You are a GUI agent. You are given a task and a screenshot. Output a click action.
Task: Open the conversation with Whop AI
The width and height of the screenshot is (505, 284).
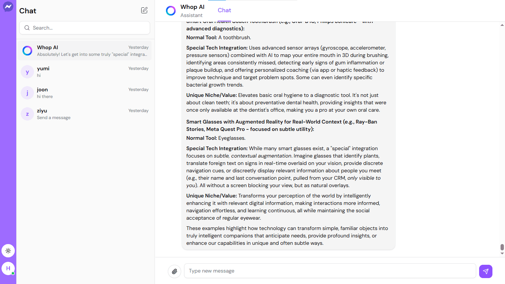[x=84, y=51]
